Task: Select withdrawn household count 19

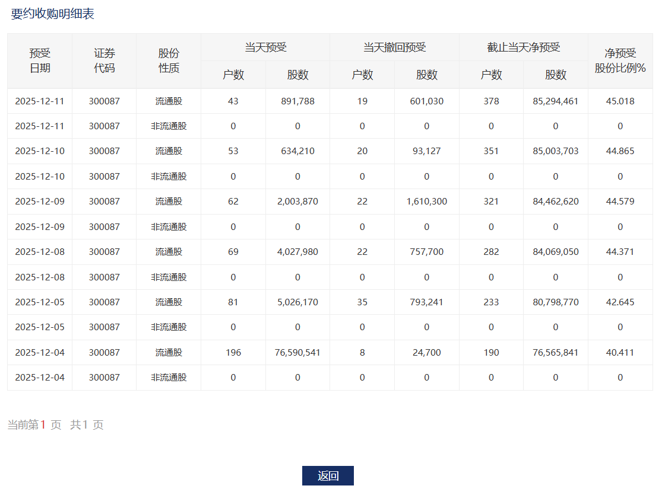Action: pyautogui.click(x=362, y=101)
